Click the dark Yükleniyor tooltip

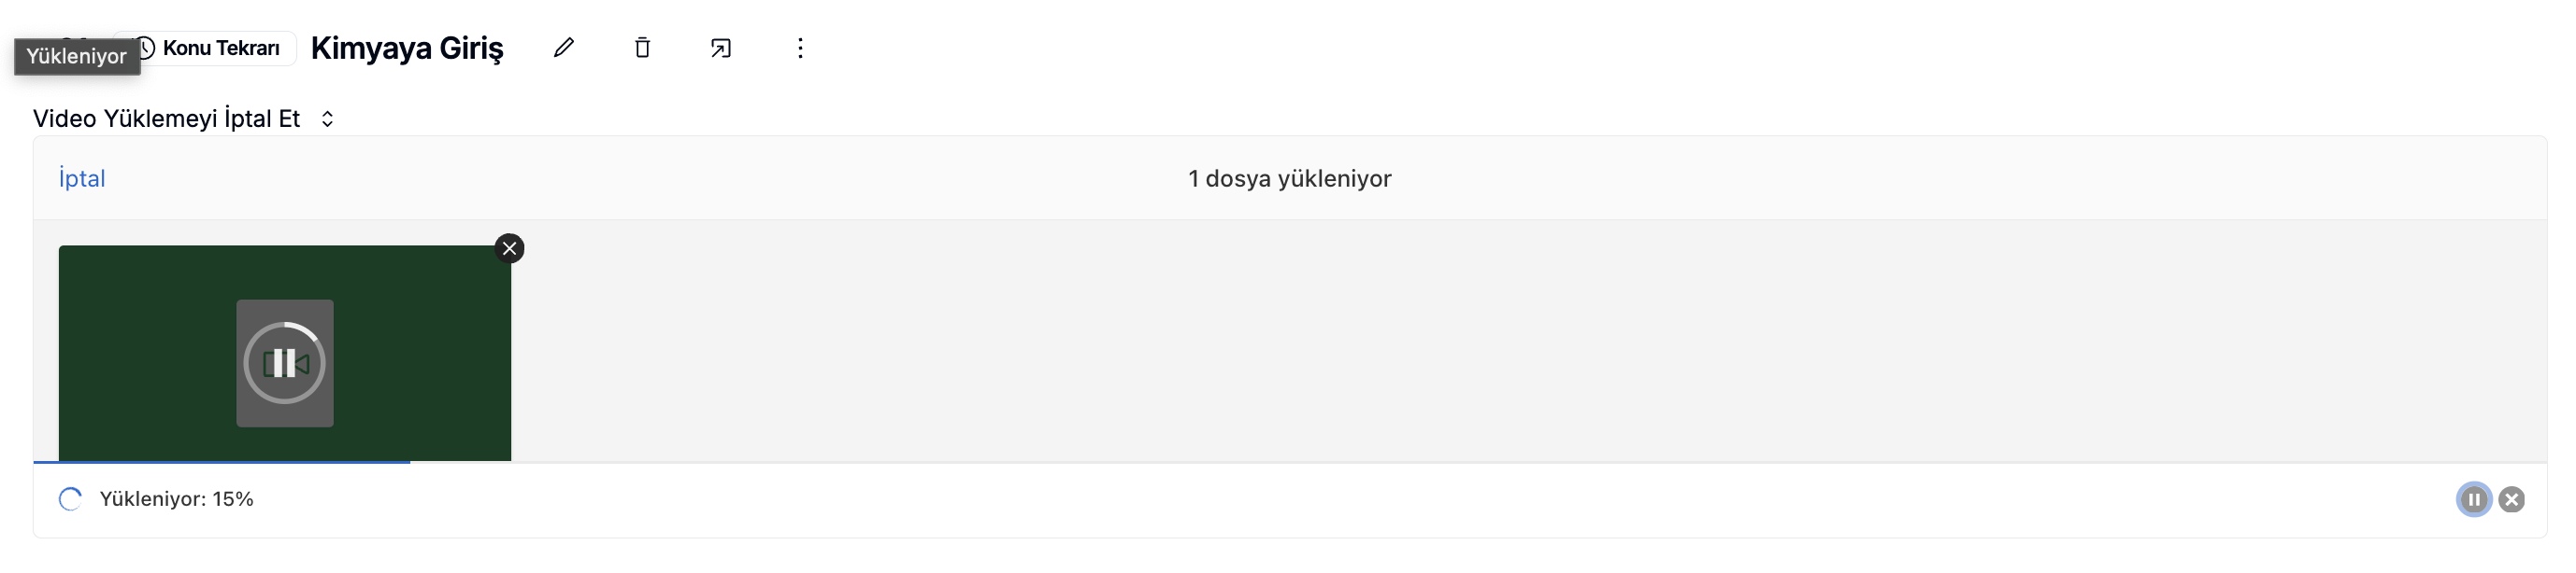(77, 56)
